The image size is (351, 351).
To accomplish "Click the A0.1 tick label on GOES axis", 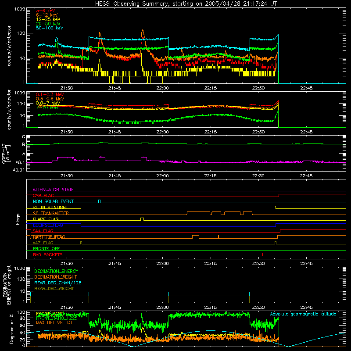I will (x=20, y=163).
